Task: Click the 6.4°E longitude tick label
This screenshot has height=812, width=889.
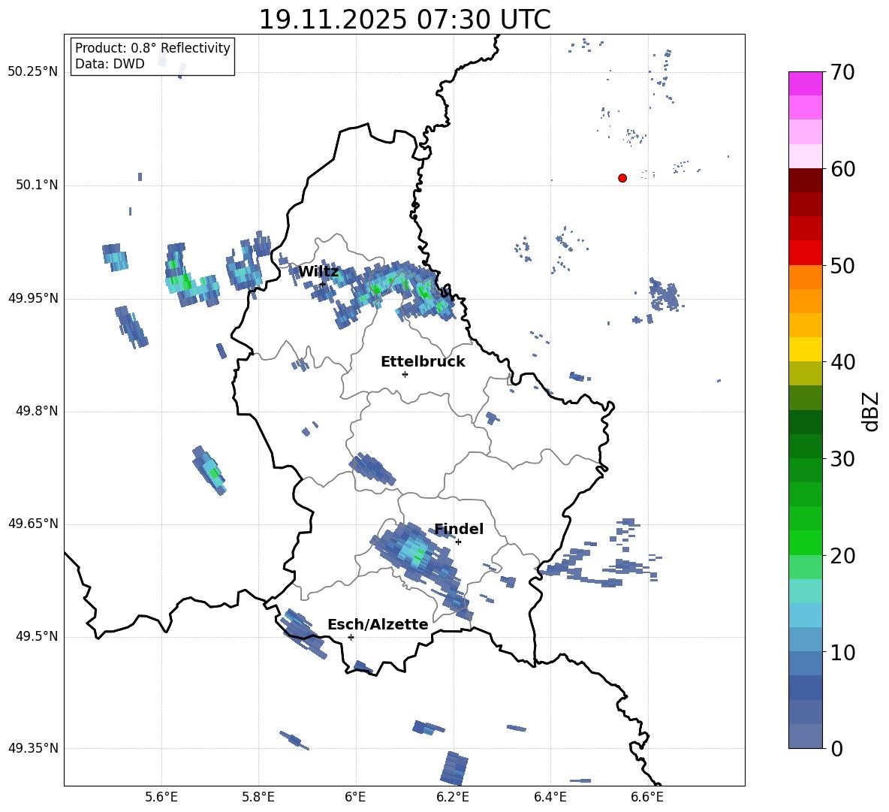Action: click(550, 797)
